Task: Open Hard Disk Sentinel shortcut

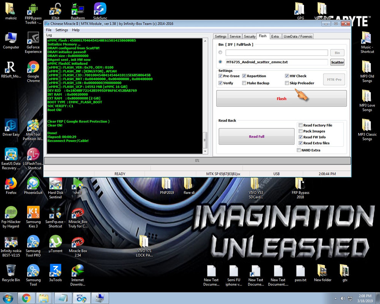Action: tap(55, 188)
